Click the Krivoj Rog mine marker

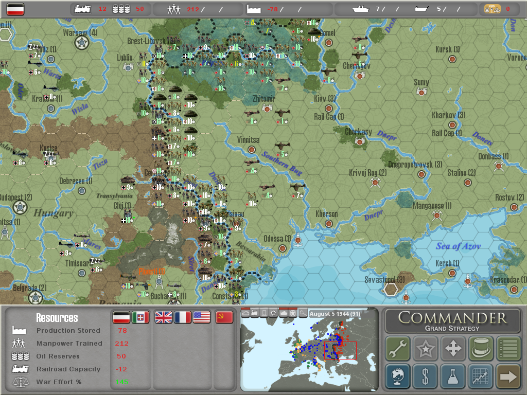pos(375,183)
